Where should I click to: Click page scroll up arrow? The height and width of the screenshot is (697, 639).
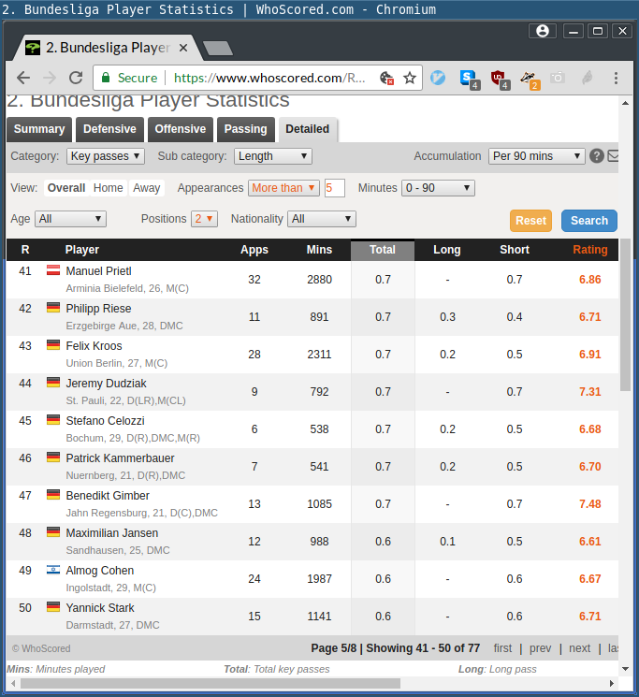point(625,103)
